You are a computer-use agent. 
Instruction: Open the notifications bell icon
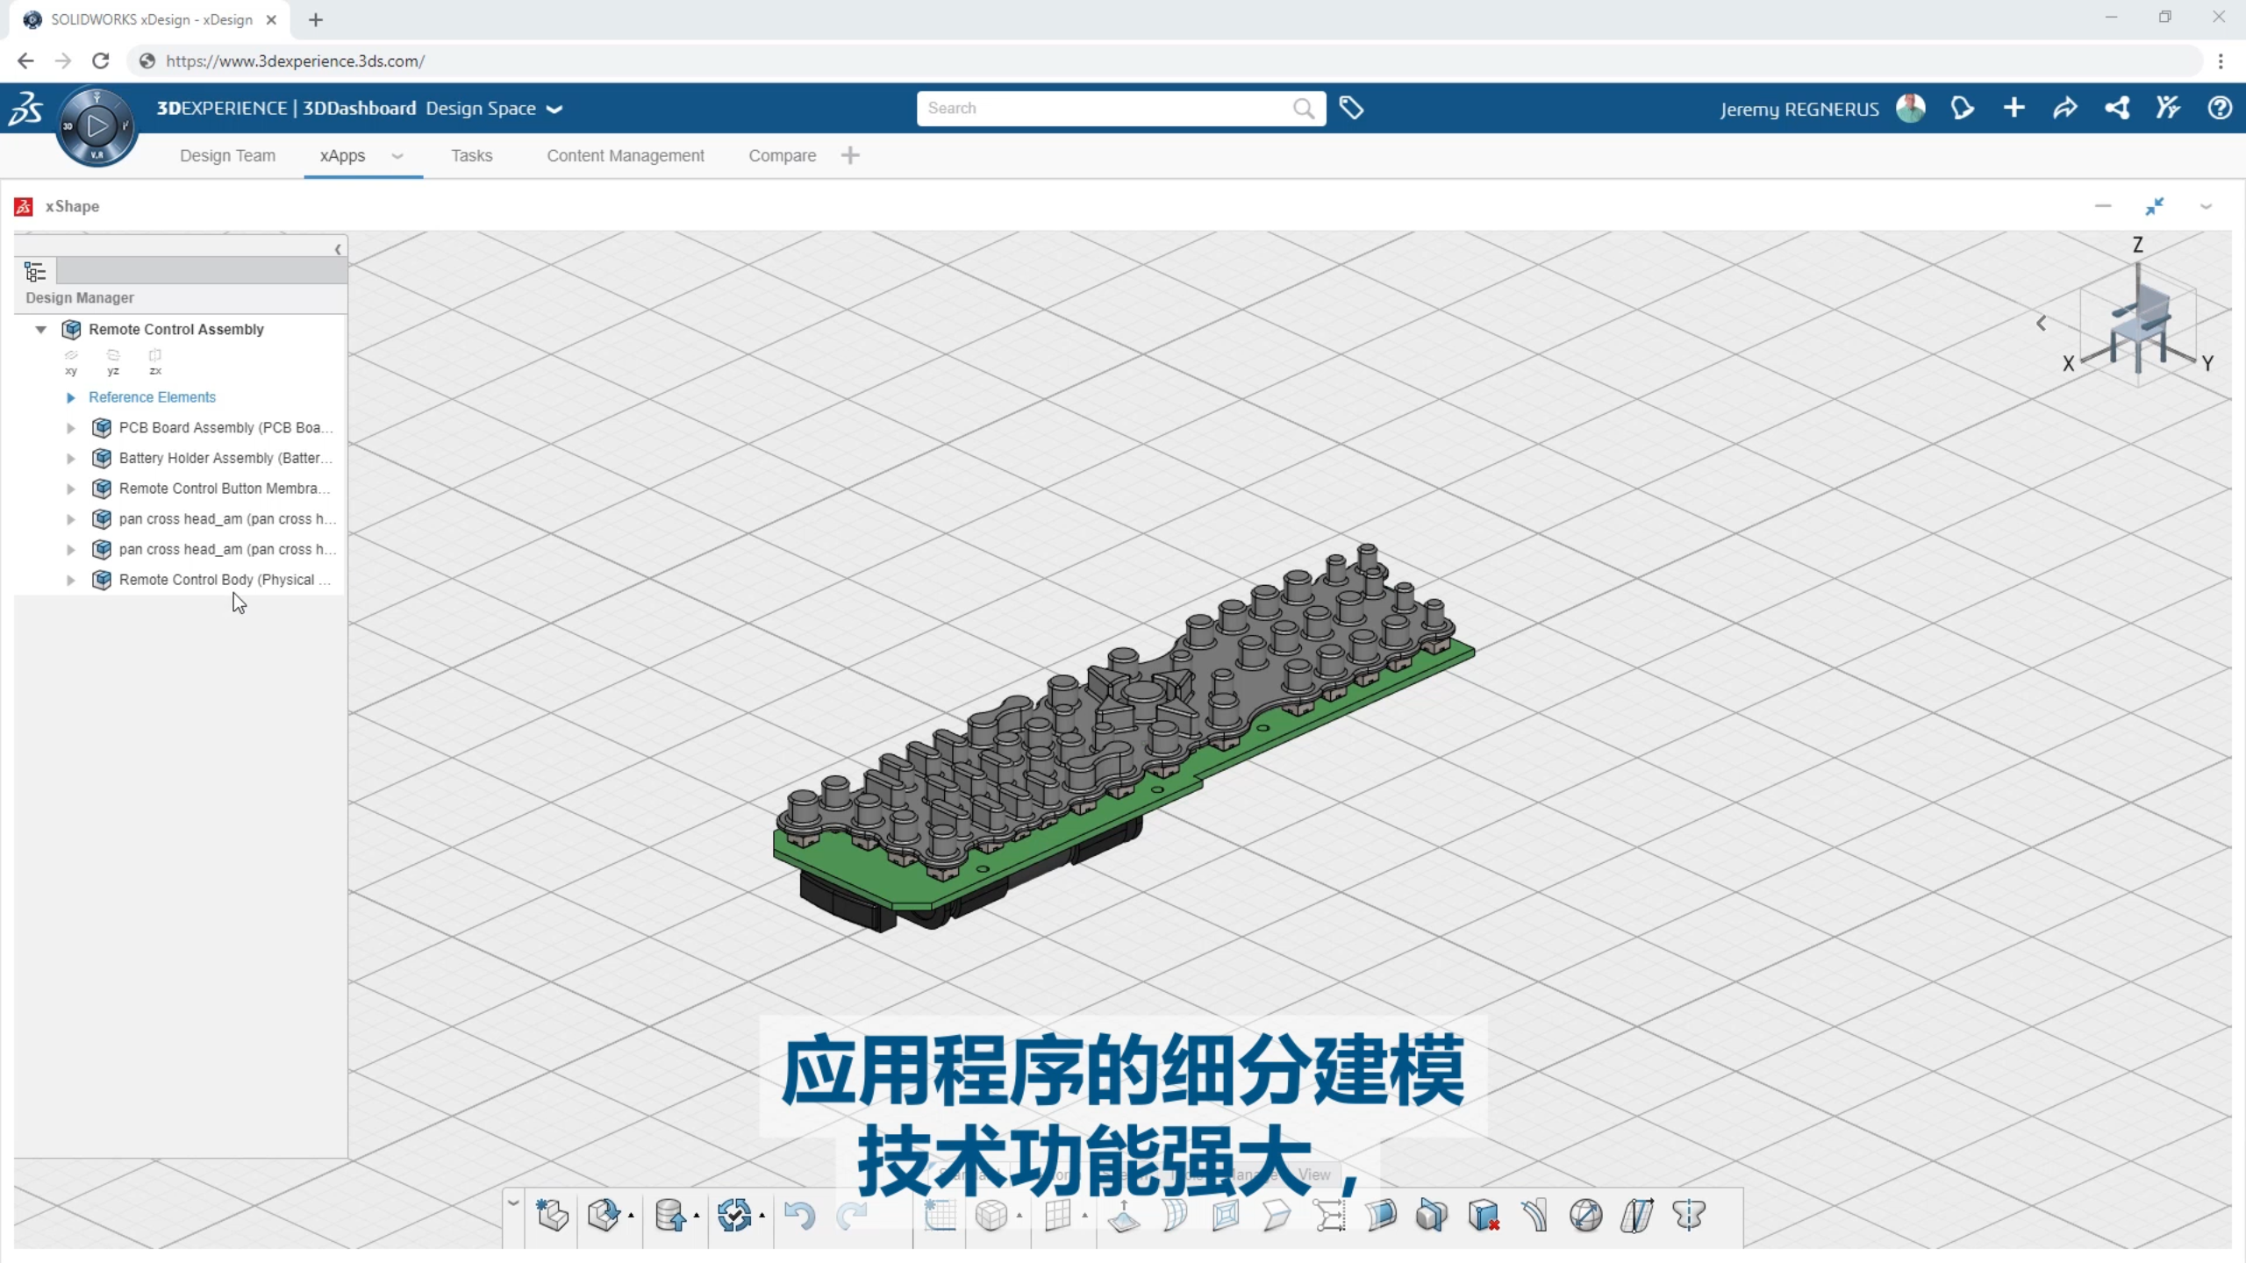tap(1963, 107)
